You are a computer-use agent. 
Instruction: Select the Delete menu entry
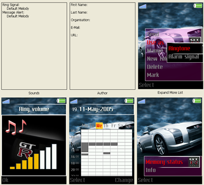(155, 67)
